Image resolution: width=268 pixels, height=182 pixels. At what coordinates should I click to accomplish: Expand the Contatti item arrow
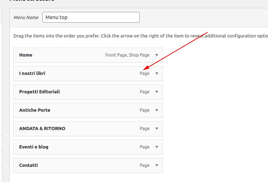point(157,165)
